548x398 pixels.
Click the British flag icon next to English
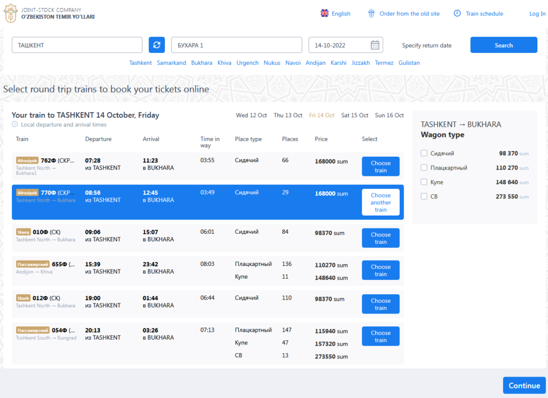[324, 13]
